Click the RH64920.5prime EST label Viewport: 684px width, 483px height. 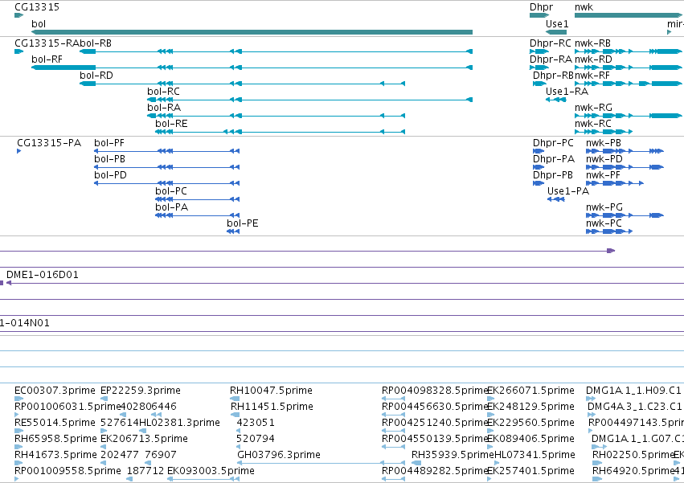pyautogui.click(x=633, y=471)
